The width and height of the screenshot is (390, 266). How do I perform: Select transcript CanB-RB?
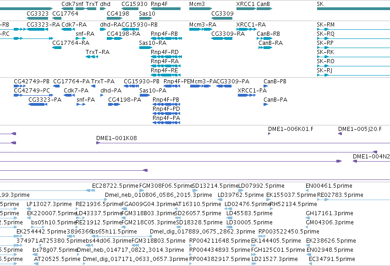pos(268,34)
